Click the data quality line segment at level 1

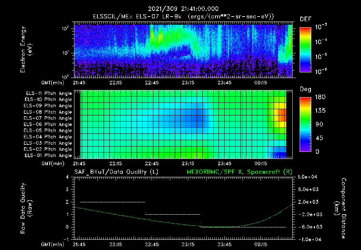pos(173,214)
